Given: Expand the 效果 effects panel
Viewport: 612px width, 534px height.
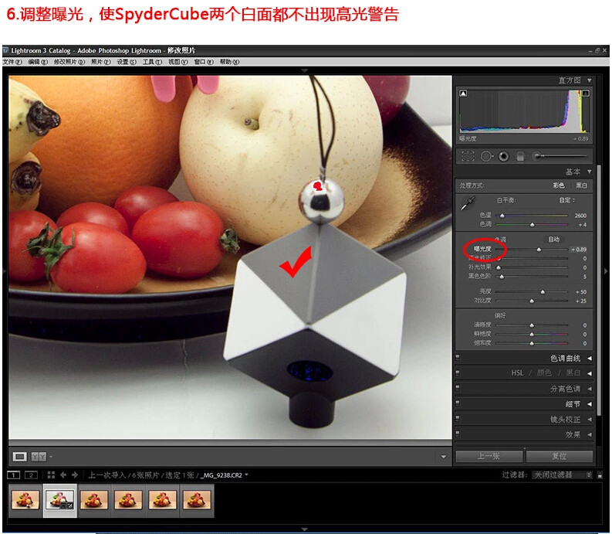Looking at the screenshot, I should pyautogui.click(x=590, y=434).
